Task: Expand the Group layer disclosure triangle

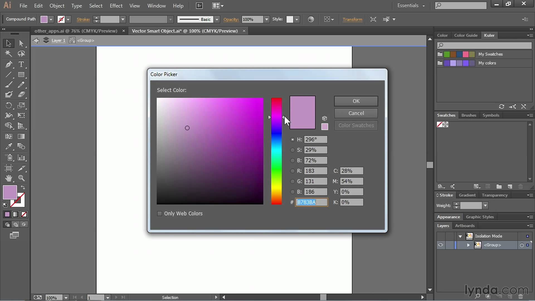Action: [468, 245]
